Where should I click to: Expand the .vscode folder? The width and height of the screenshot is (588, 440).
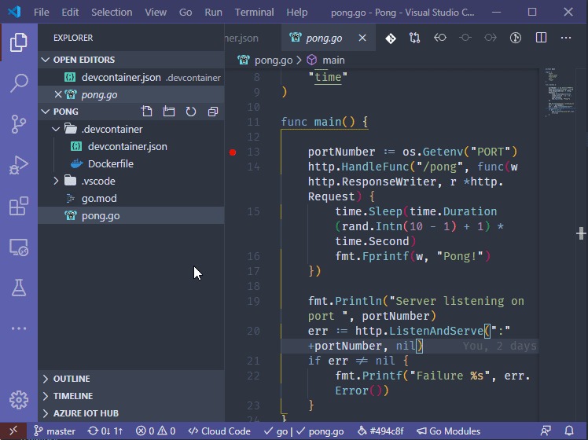tap(56, 181)
